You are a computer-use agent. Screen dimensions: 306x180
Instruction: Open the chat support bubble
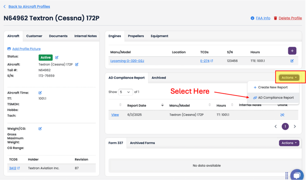point(297,175)
